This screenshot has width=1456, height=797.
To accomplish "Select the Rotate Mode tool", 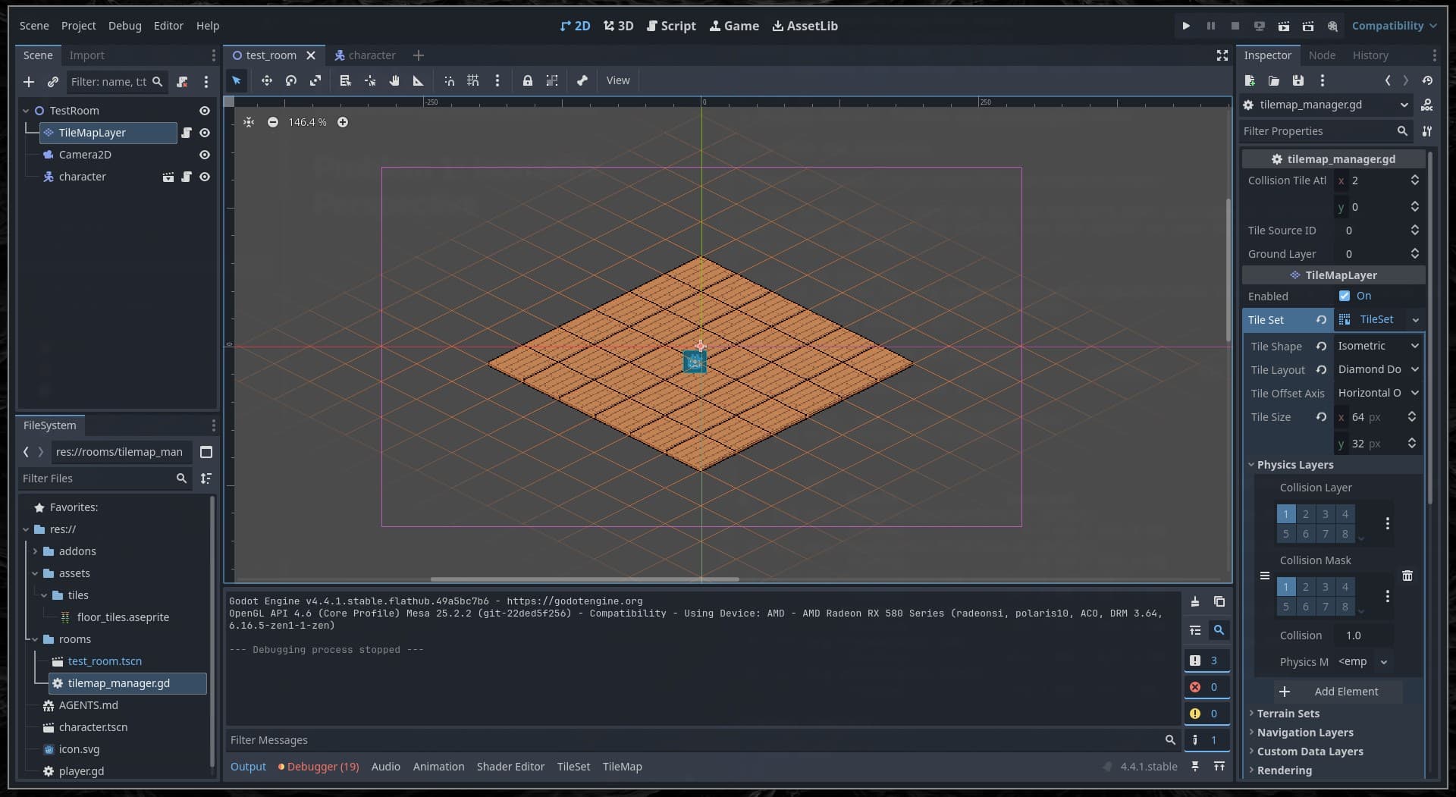I will pyautogui.click(x=290, y=80).
